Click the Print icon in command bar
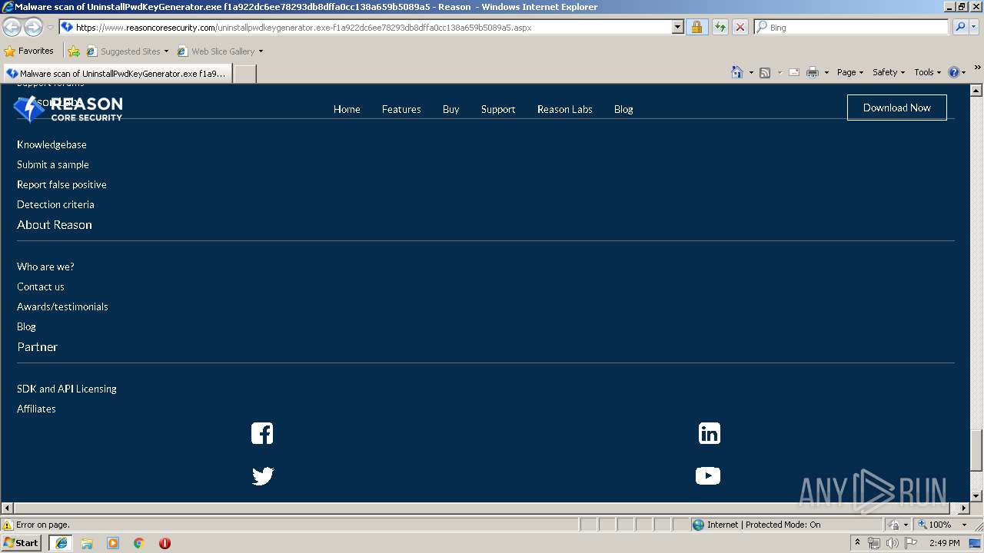 pyautogui.click(x=813, y=72)
